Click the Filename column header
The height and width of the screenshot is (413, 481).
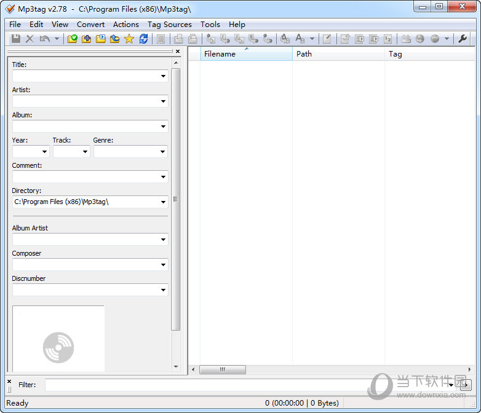coord(246,54)
